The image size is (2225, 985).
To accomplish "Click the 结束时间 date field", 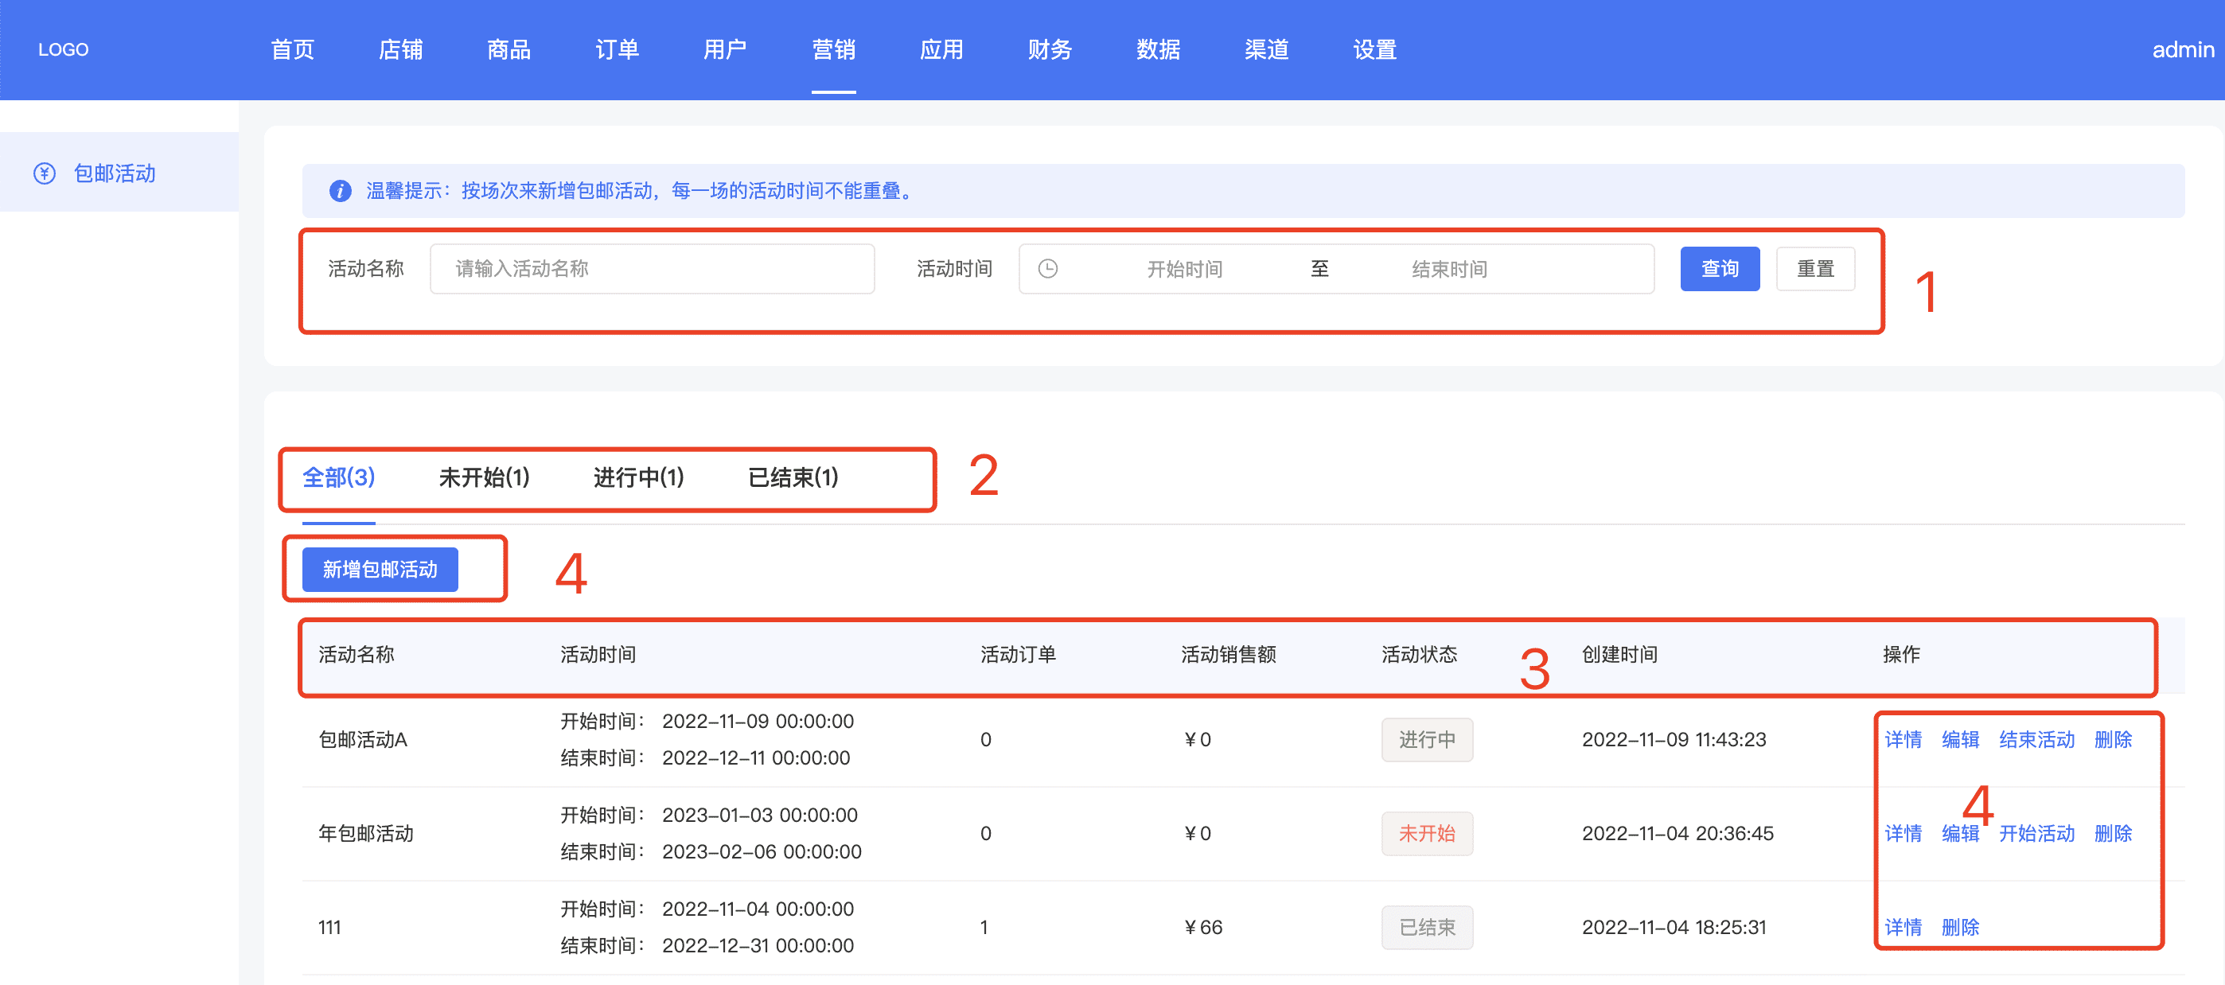I will click(1449, 270).
